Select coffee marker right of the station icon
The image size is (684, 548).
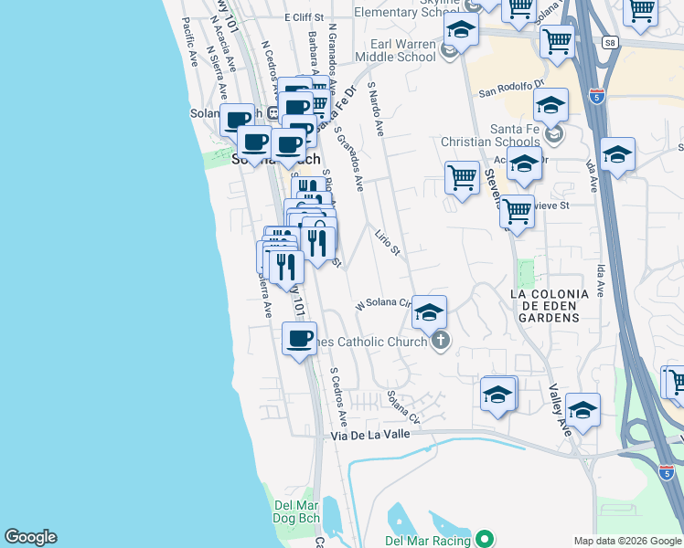[295, 107]
